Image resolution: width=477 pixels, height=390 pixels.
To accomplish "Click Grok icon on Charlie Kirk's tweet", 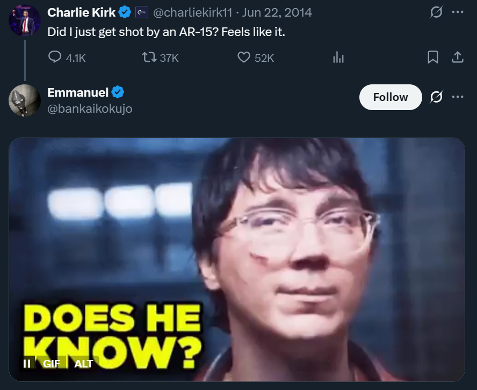I will (x=436, y=12).
